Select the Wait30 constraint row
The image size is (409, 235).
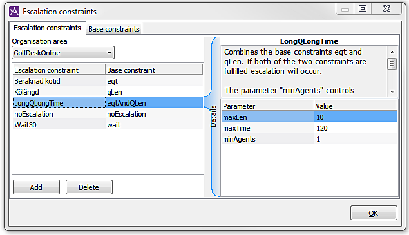tap(108, 125)
